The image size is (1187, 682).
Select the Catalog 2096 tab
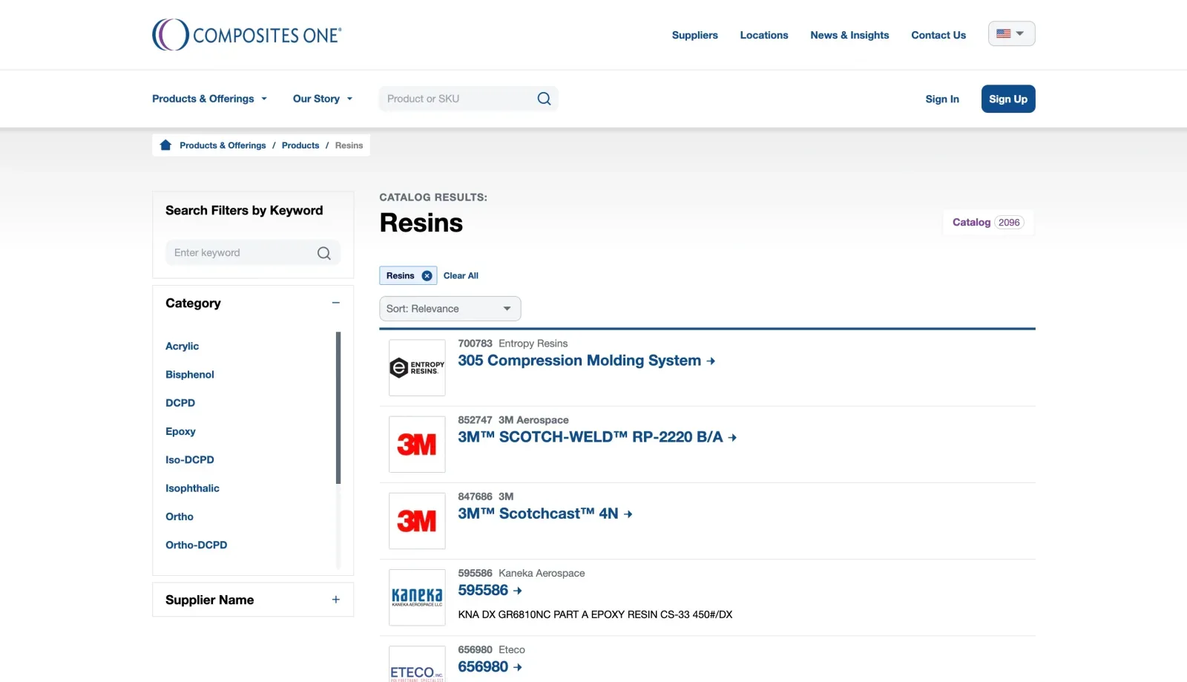coord(988,222)
